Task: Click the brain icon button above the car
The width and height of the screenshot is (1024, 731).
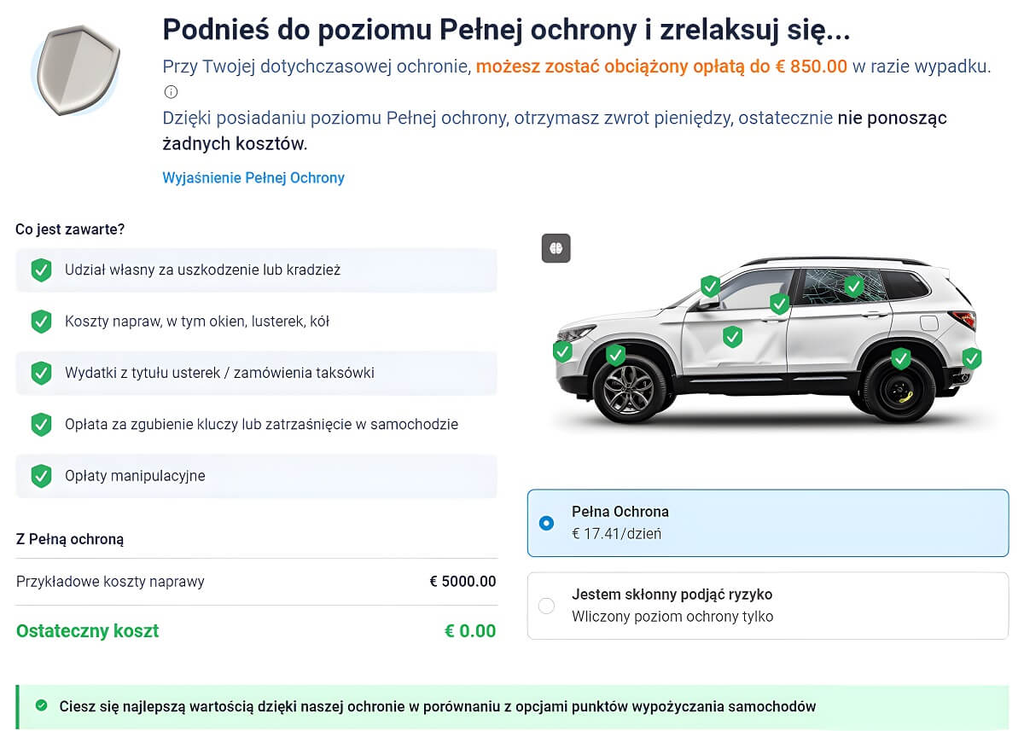Action: (556, 248)
